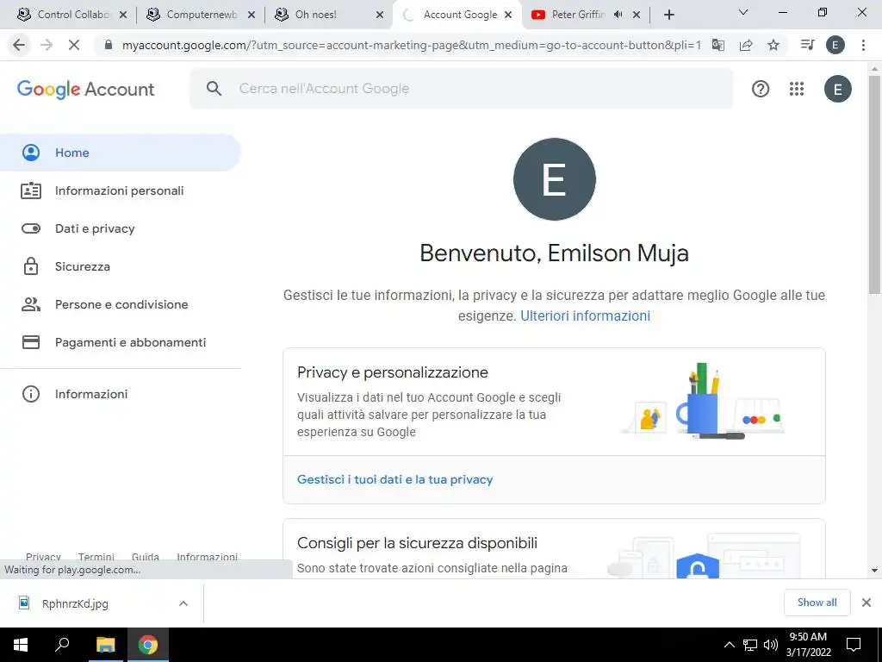
Task: Click the translate page icon in address bar
Action: (x=718, y=45)
